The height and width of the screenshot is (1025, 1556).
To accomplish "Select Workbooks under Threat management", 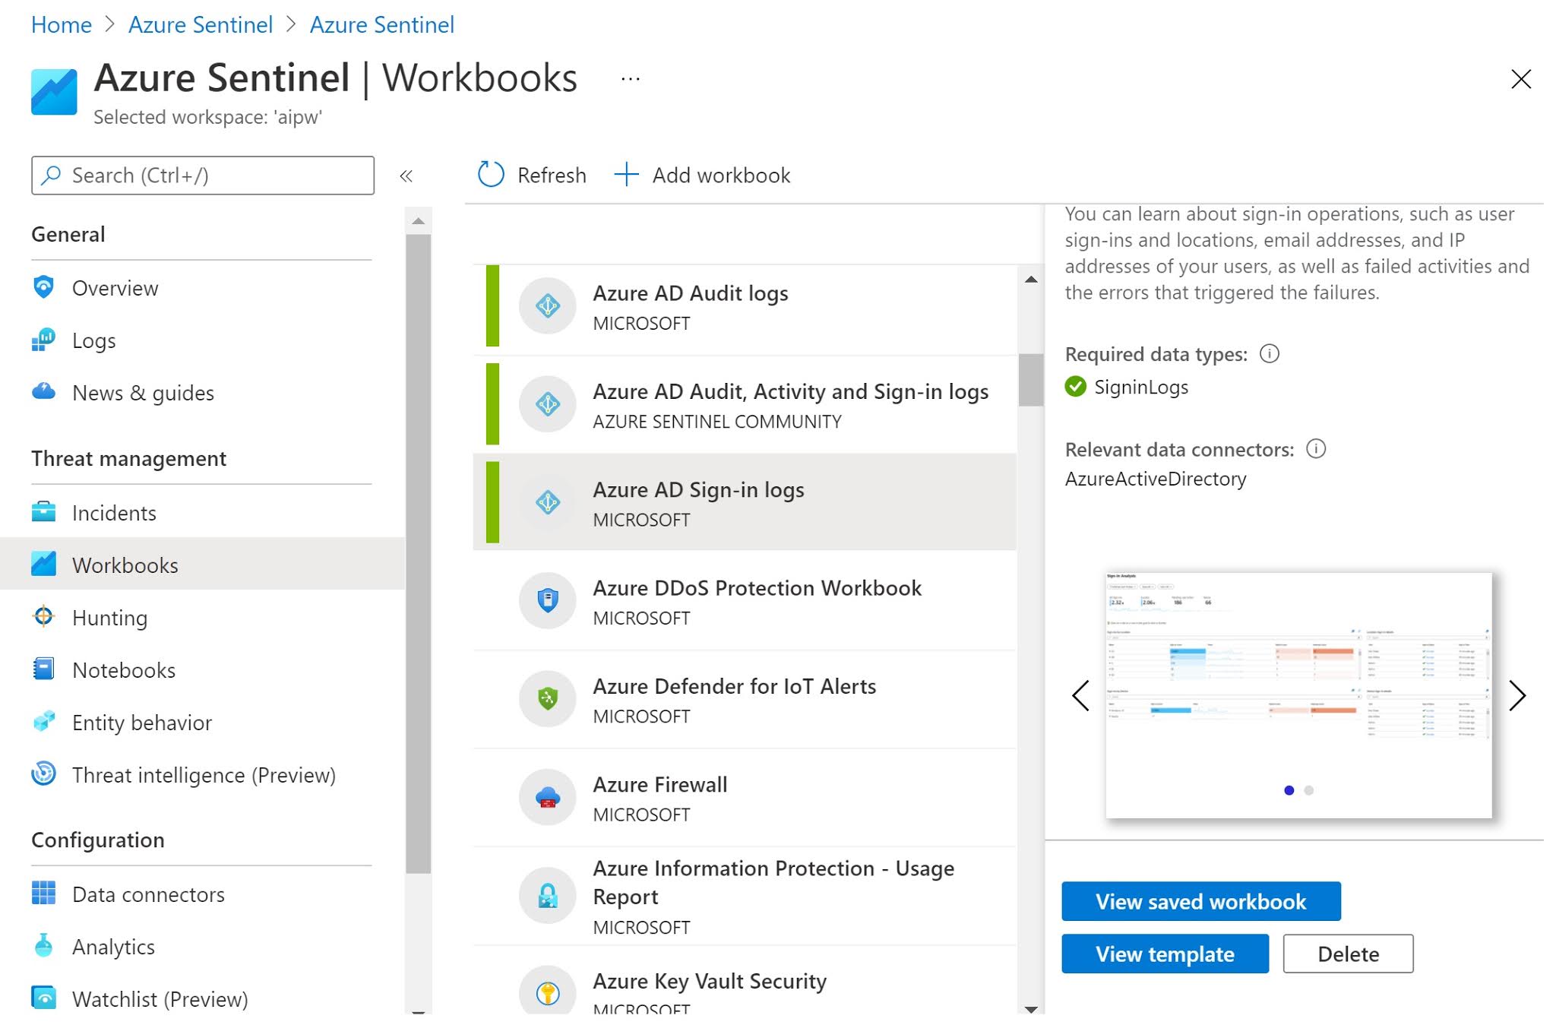I will pyautogui.click(x=125, y=565).
